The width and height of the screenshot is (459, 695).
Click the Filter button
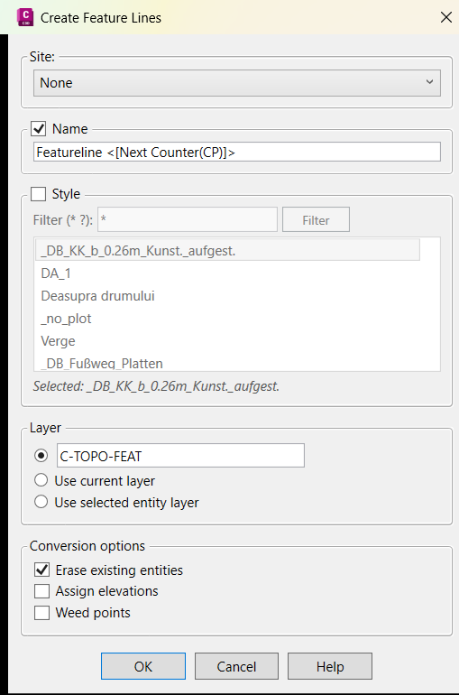coord(316,219)
